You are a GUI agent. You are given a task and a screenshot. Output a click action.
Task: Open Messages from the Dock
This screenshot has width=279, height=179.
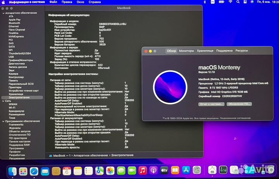click(121, 171)
